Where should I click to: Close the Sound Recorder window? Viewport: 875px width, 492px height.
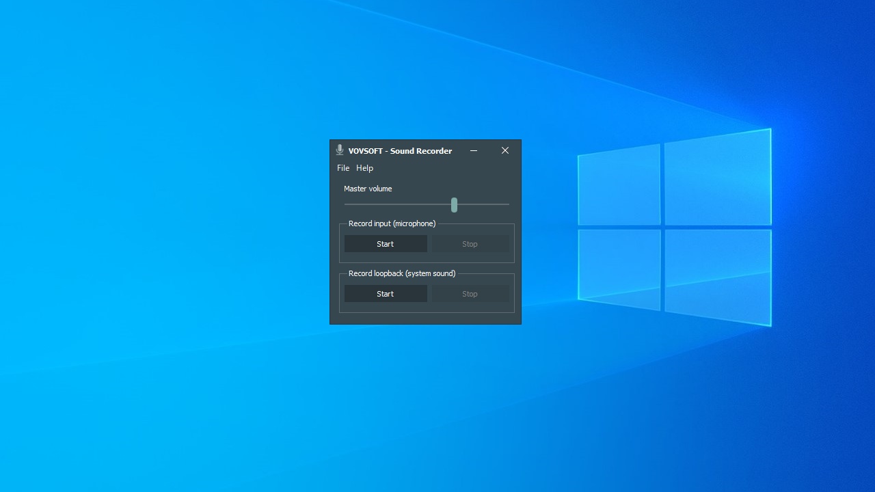505,150
